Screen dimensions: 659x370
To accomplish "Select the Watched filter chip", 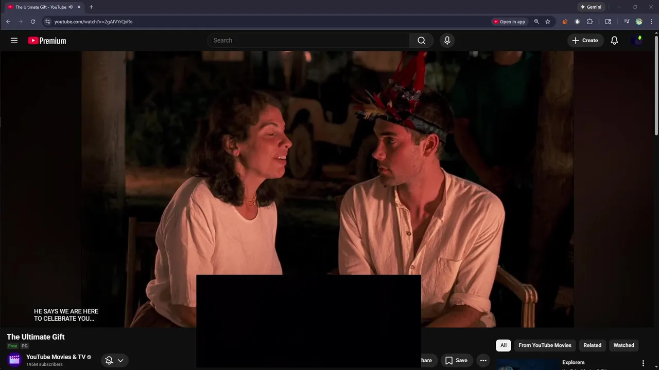I will pyautogui.click(x=623, y=345).
